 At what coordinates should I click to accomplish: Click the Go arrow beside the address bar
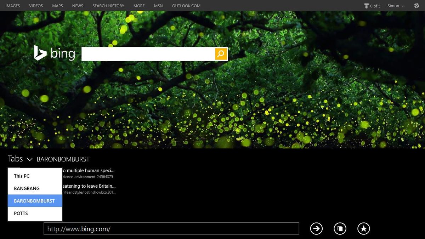(316, 229)
